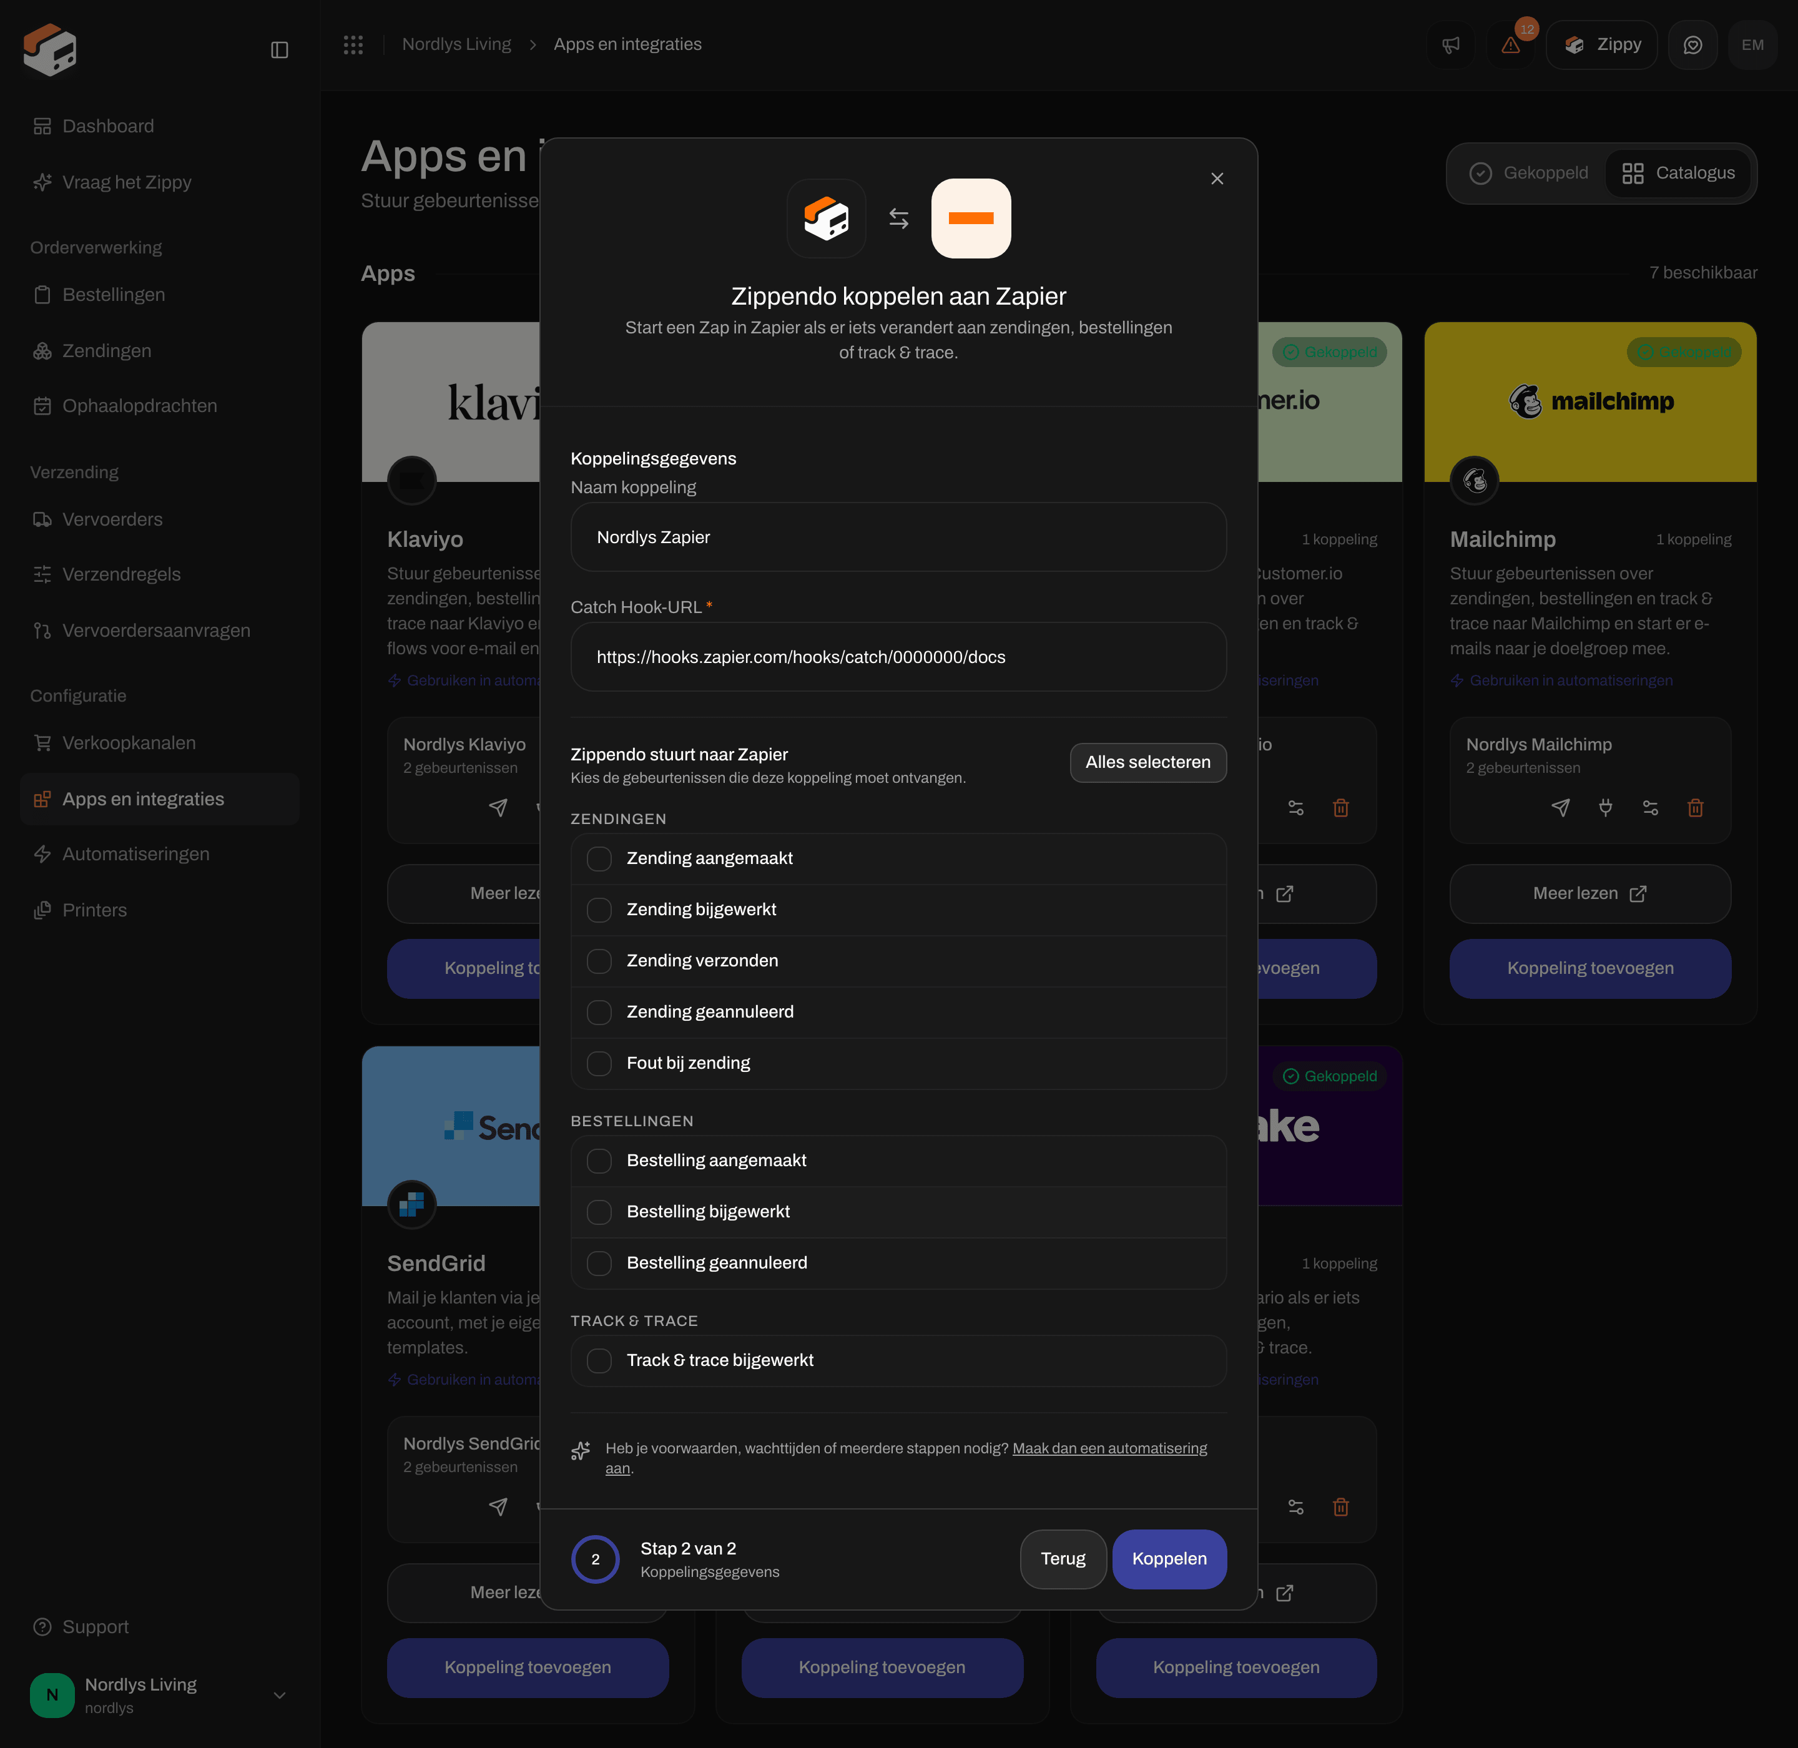This screenshot has width=1798, height=1748.
Task: Check Track & trace bijgewerkt event
Action: tap(599, 1360)
